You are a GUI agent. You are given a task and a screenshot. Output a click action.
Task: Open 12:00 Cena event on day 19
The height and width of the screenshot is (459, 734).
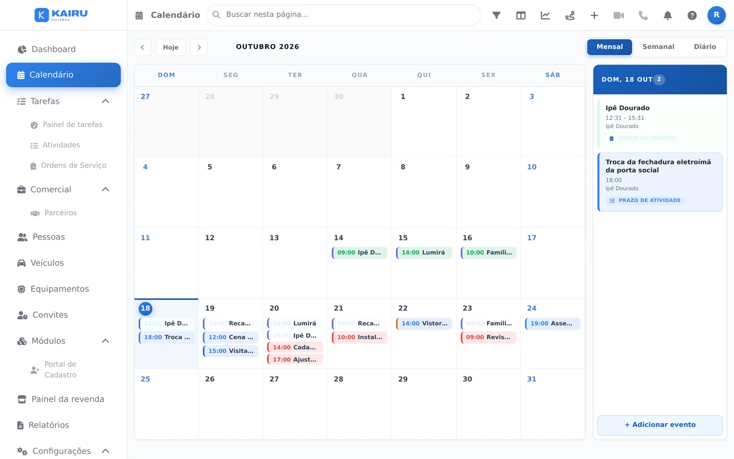(231, 337)
